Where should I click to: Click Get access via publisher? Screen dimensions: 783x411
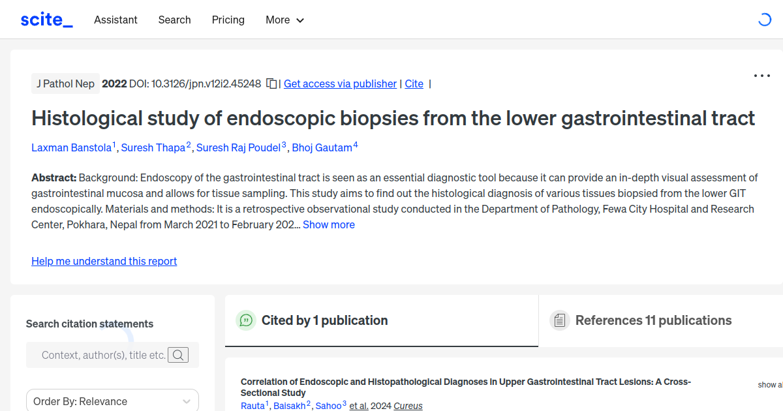pyautogui.click(x=340, y=84)
